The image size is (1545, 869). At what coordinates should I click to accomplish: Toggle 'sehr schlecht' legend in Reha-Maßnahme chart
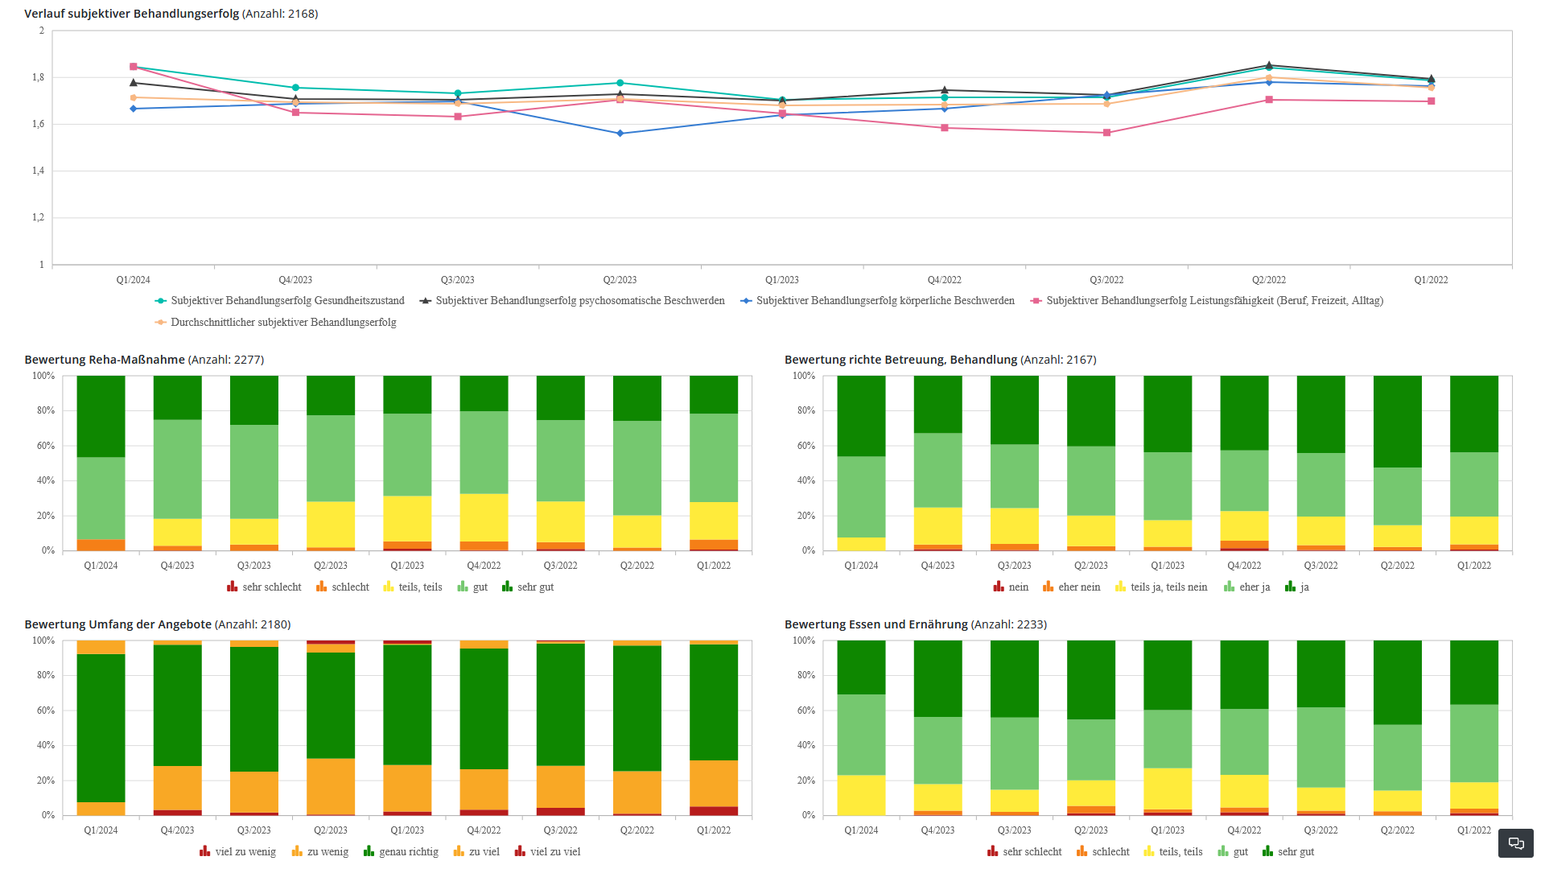[x=264, y=587]
